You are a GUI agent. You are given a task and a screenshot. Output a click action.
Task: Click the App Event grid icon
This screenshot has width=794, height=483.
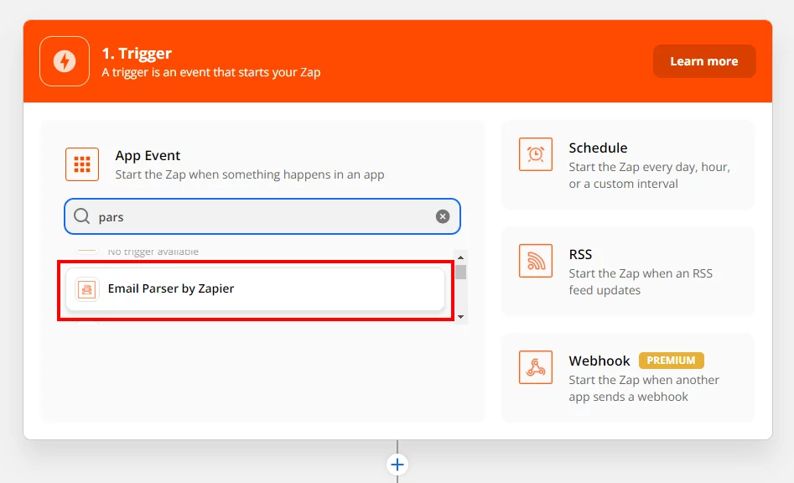[x=82, y=164]
